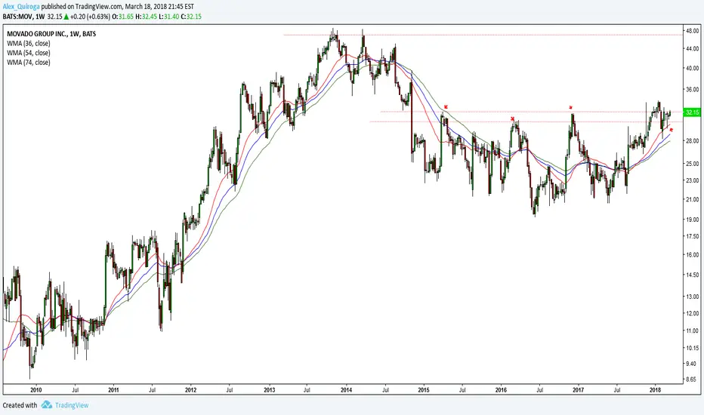Screen dimensions: 704x415
Task: Click the 2010 label on time axis
Action: (x=36, y=390)
